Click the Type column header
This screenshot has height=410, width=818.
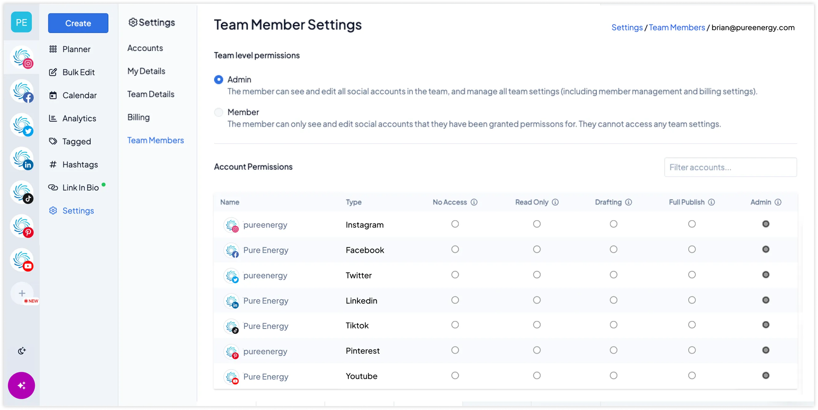point(354,202)
